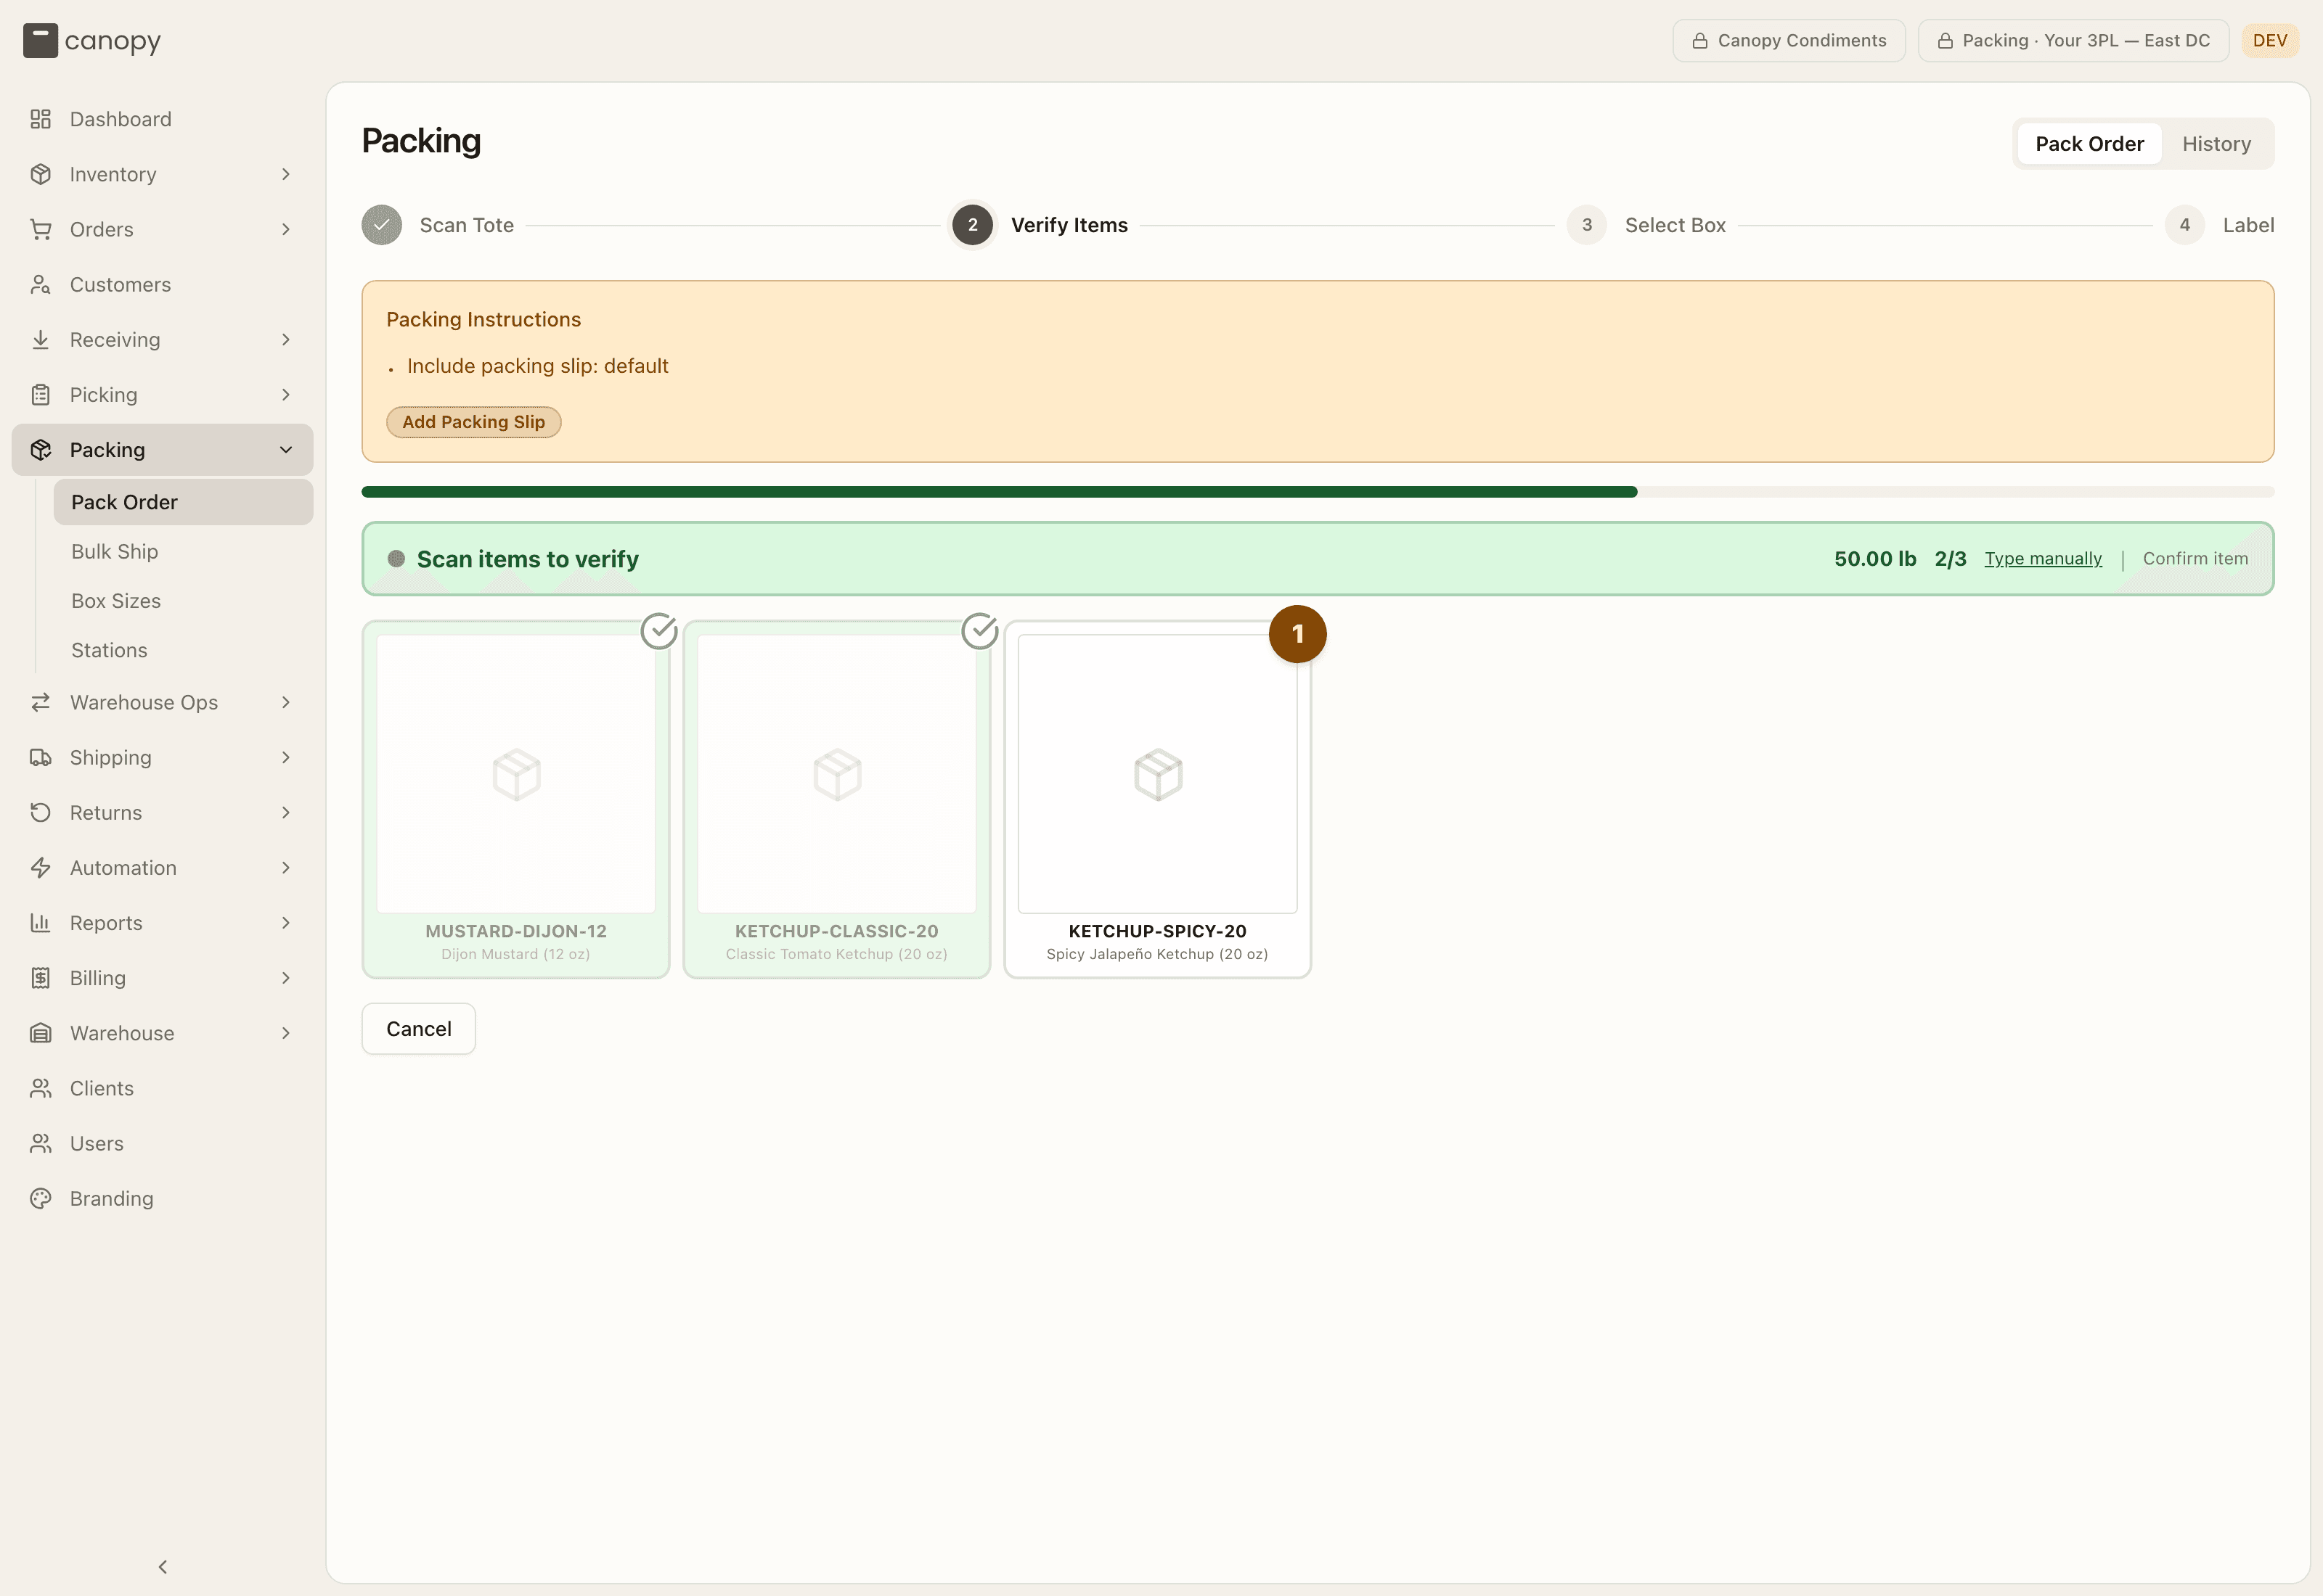Collapse sidebar with bottom arrow icon

[162, 1566]
